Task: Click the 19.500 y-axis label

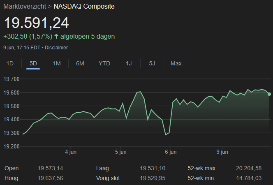Action: (x=12, y=106)
